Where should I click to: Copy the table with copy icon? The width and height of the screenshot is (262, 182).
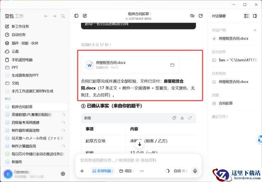click(x=174, y=118)
